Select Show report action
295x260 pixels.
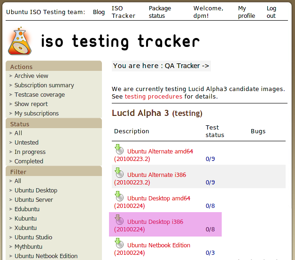pyautogui.click(x=31, y=104)
